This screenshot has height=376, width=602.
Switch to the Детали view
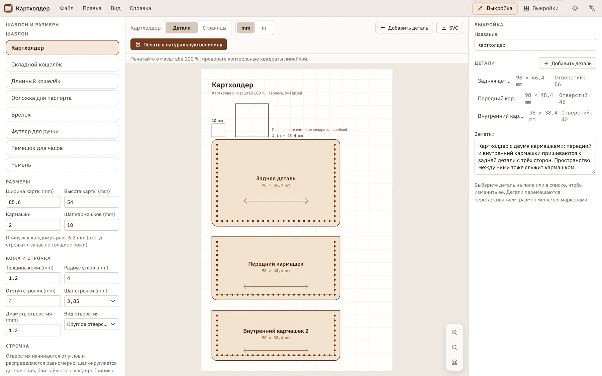(182, 28)
